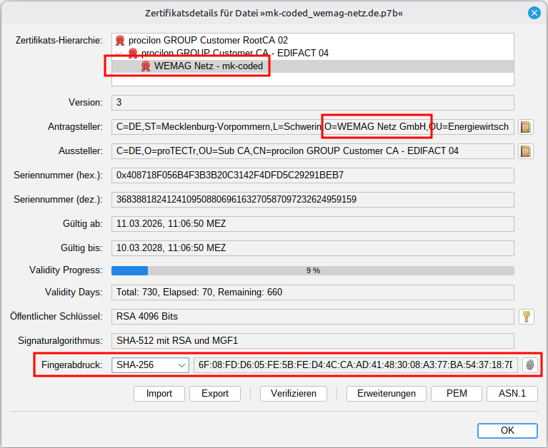The width and height of the screenshot is (548, 448).
Task: Click the Export button
Action: coord(215,394)
